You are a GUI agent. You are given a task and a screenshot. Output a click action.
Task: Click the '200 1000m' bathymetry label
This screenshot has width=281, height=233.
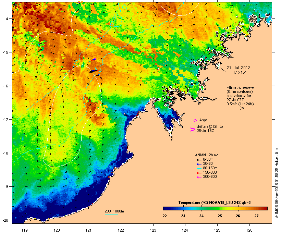pyautogui.click(x=114, y=211)
